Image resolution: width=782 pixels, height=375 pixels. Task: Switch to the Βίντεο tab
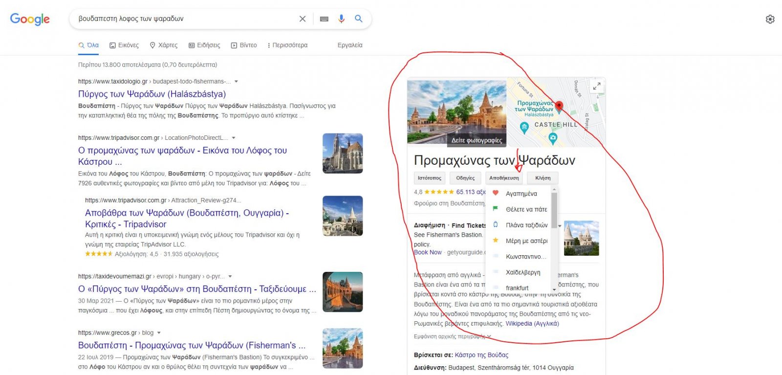click(244, 45)
